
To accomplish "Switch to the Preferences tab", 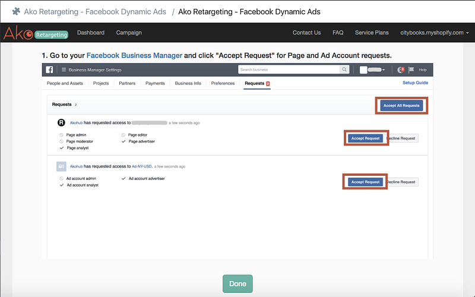I will point(223,83).
